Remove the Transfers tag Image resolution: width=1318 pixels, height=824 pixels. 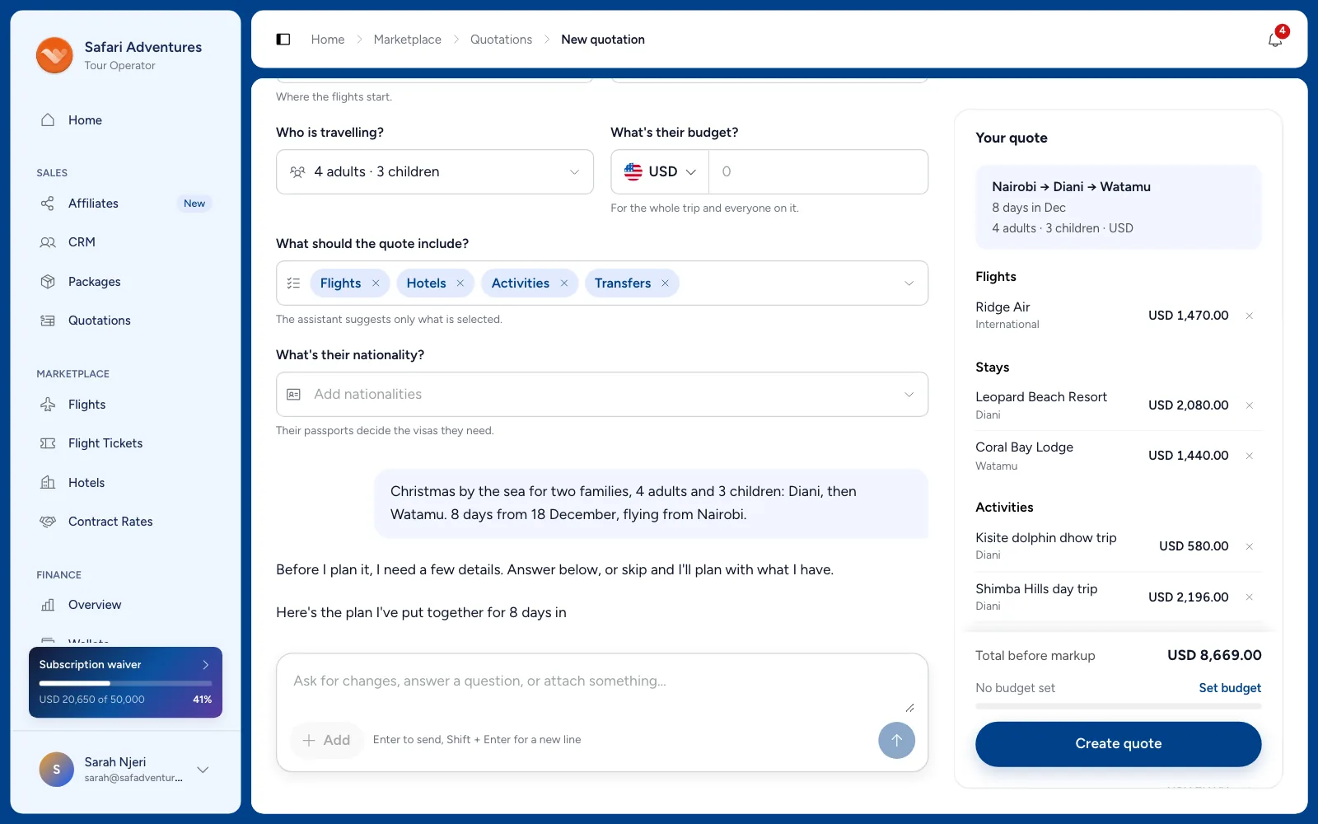click(665, 283)
